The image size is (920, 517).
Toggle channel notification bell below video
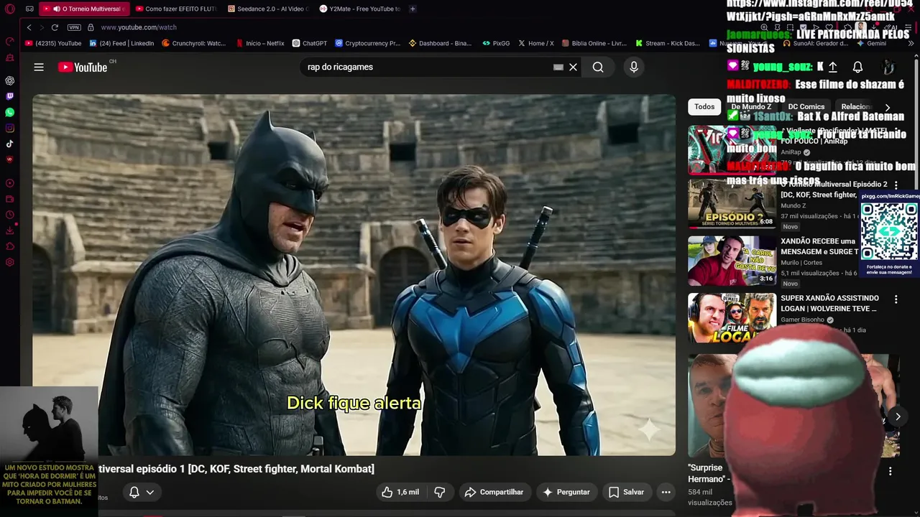point(134,492)
